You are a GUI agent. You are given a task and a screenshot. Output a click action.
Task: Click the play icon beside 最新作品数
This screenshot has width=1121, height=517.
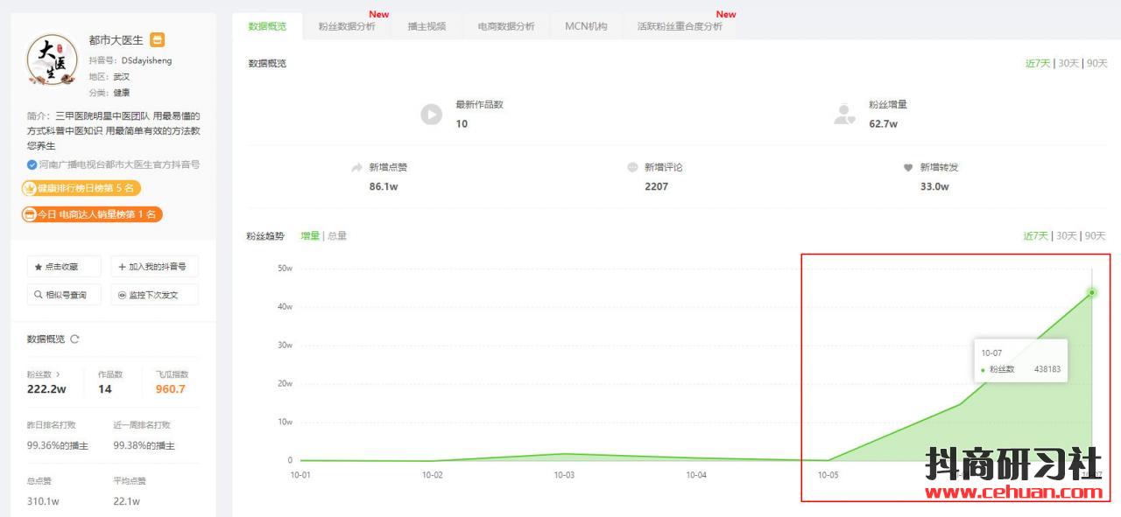pos(431,115)
